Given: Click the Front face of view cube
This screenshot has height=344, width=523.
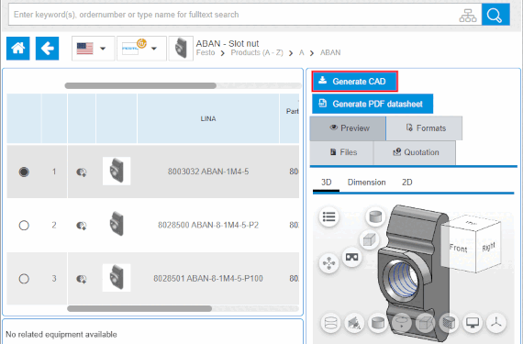Looking at the screenshot, I should click(x=459, y=249).
